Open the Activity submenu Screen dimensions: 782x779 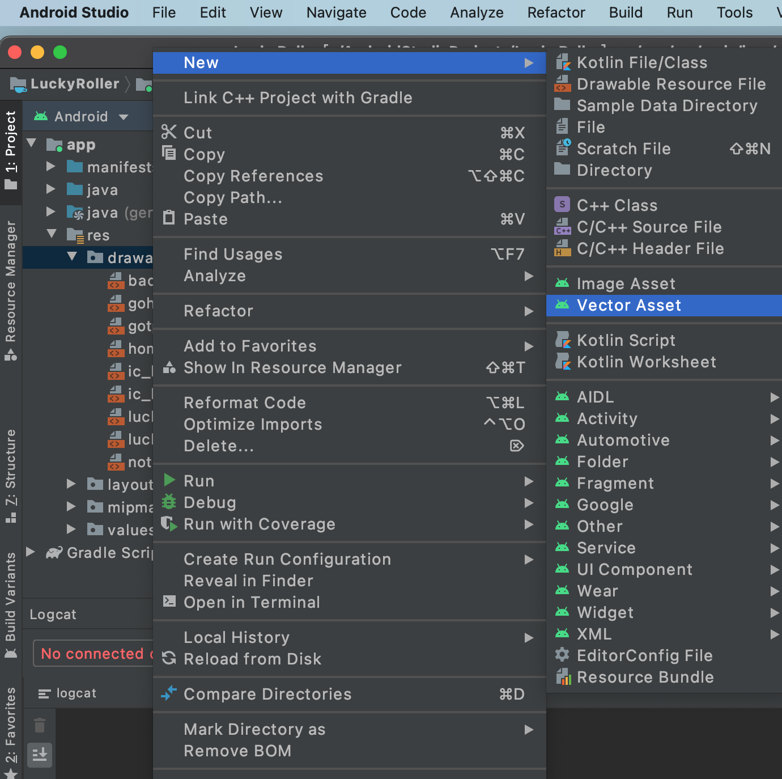pos(664,418)
